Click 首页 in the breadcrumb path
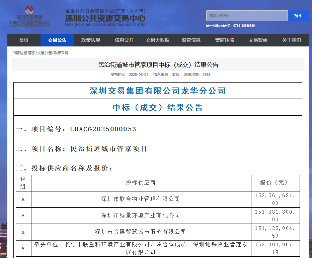The width and height of the screenshot is (312, 258). 32,53
